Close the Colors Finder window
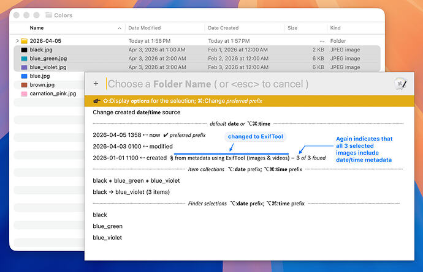Viewport: 423px width, 272px height. [x=16, y=15]
